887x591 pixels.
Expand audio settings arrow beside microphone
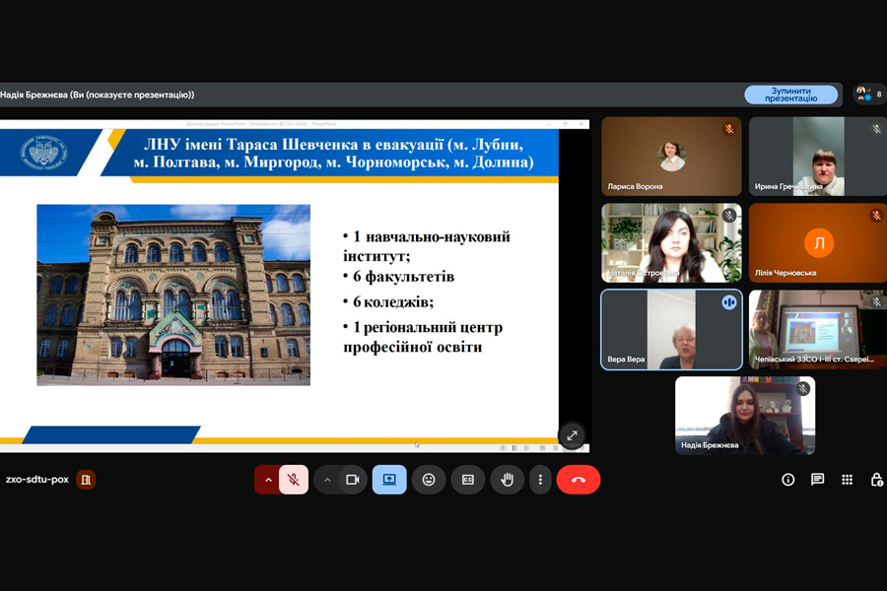click(x=267, y=480)
